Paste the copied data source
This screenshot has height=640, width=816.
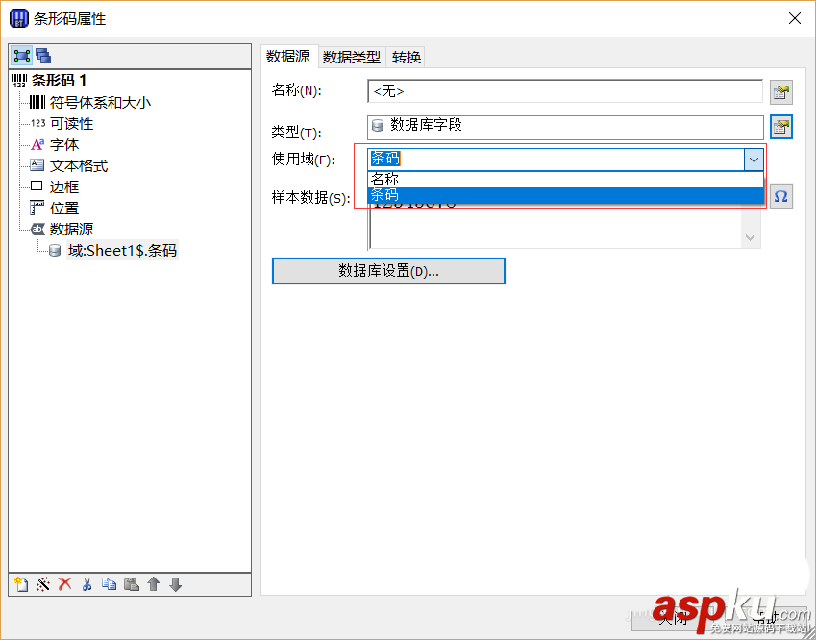[131, 583]
